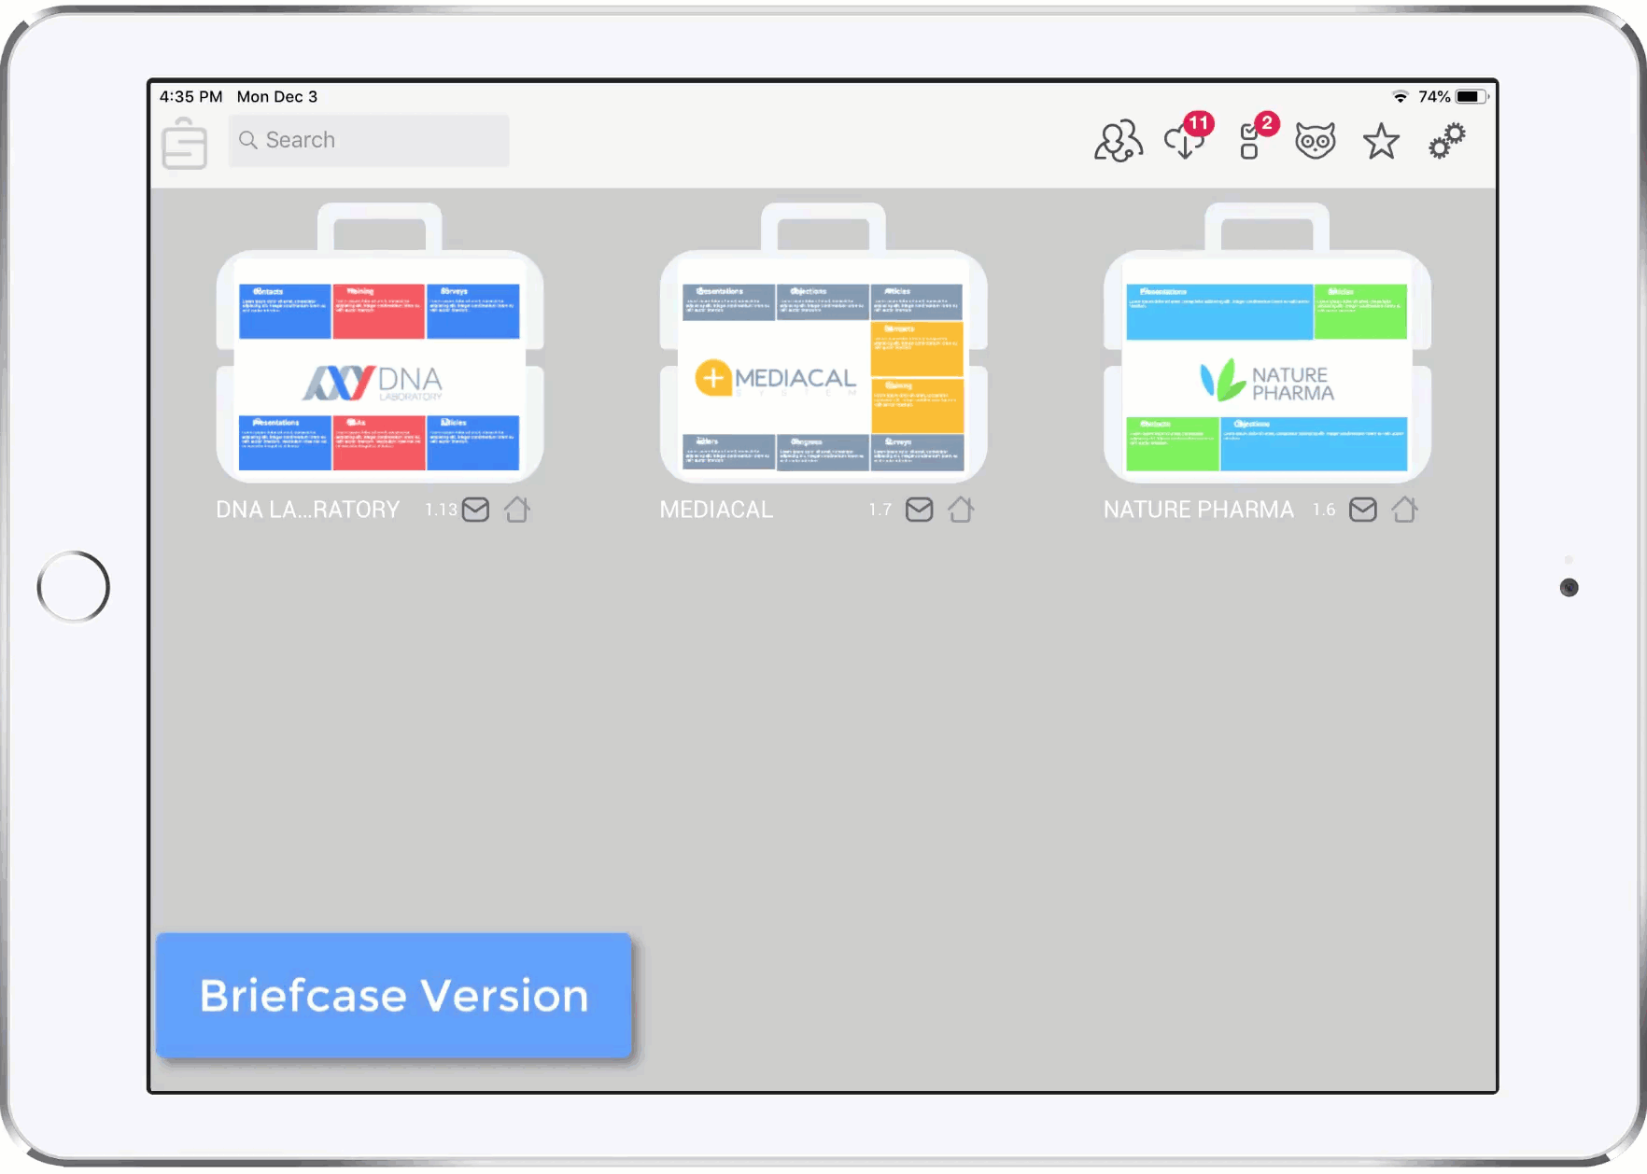Open the Mediacal briefcase thumbnail

tap(823, 343)
